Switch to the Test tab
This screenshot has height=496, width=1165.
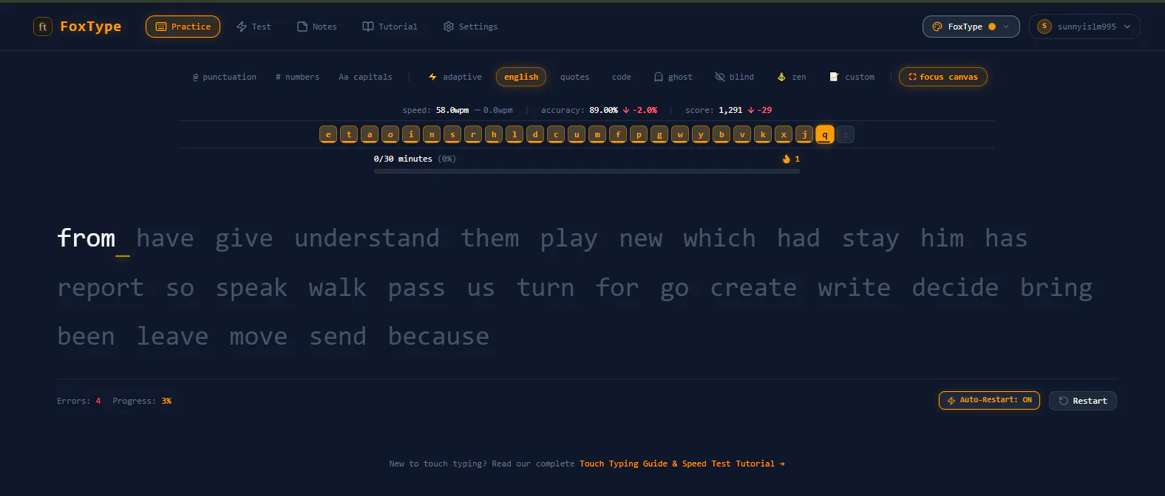coord(254,27)
